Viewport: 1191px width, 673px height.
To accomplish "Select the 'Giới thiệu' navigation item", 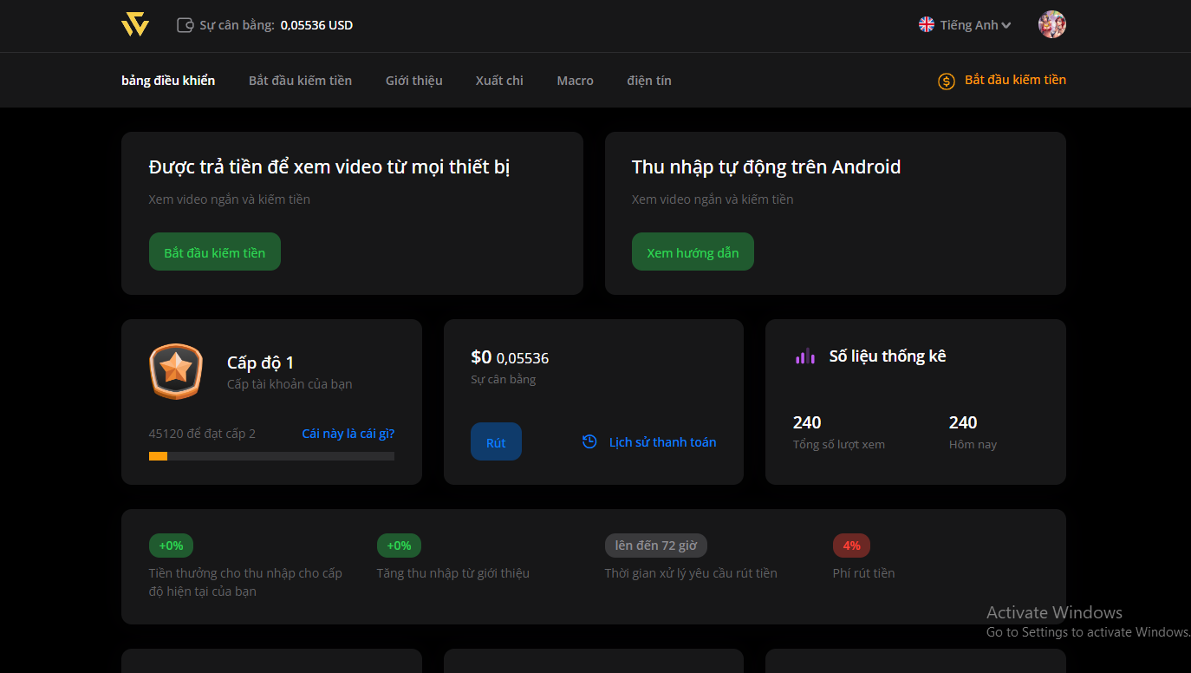I will coord(413,80).
